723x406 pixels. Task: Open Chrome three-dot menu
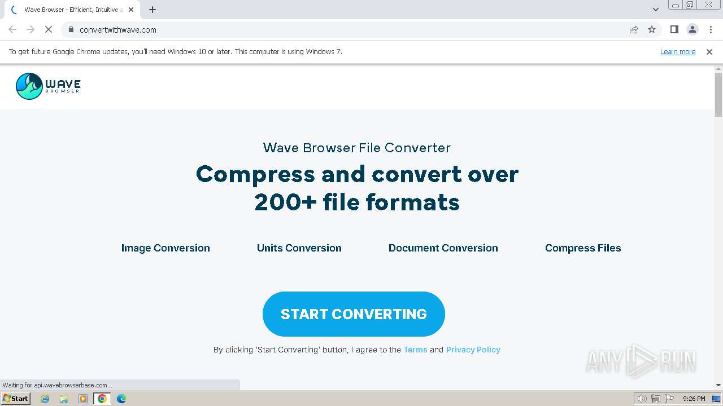point(711,29)
